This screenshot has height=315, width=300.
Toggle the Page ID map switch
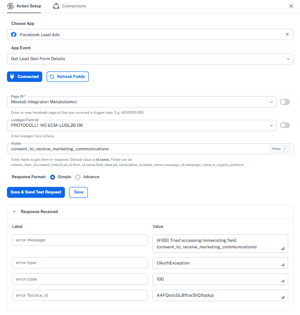click(285, 102)
